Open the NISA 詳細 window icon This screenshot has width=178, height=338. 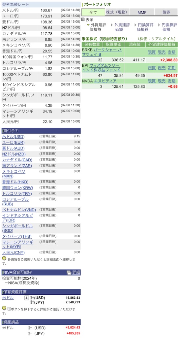[69, 272]
